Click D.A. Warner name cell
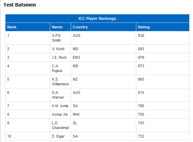193x142 pixels. pos(60,95)
